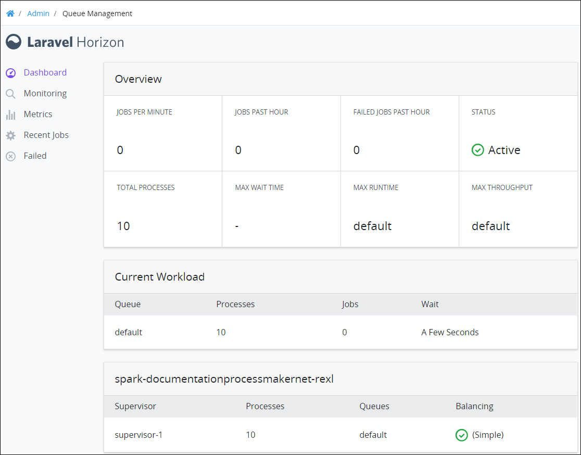581x455 pixels.
Task: Click the home icon in the breadcrumb
Action: pos(10,13)
